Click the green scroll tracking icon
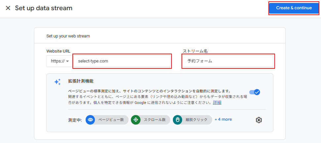Image resolution: width=321 pixels, height=143 pixels. (136, 120)
